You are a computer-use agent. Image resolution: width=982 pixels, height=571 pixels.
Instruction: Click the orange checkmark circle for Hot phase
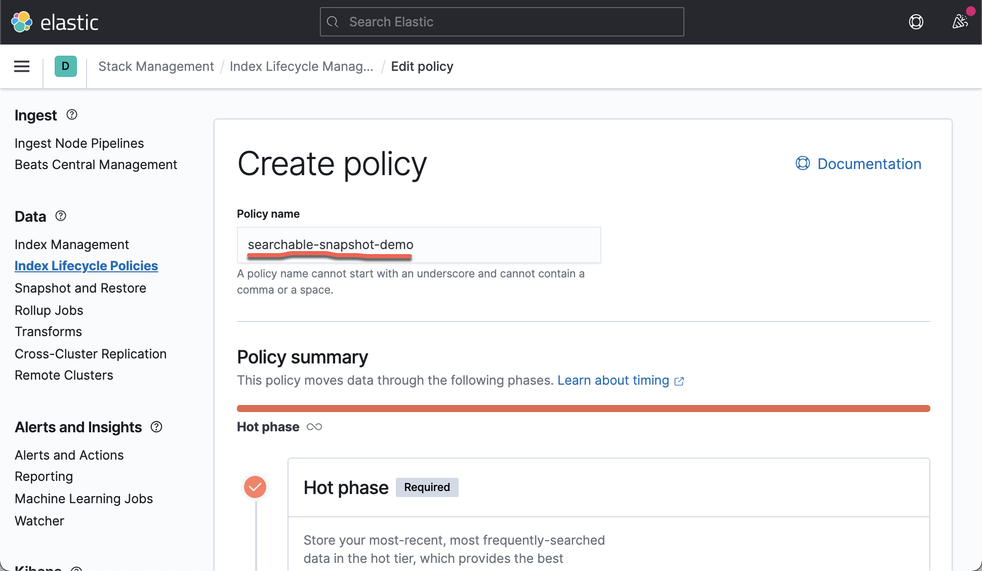point(255,487)
